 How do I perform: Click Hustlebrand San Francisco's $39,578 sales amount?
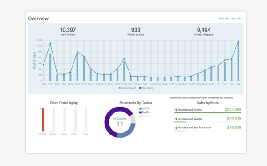[x=234, y=128]
